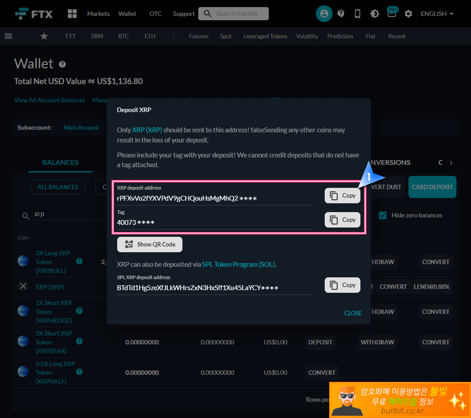The height and width of the screenshot is (418, 471).
Task: Select the BTC market shortcut
Action: click(x=123, y=36)
